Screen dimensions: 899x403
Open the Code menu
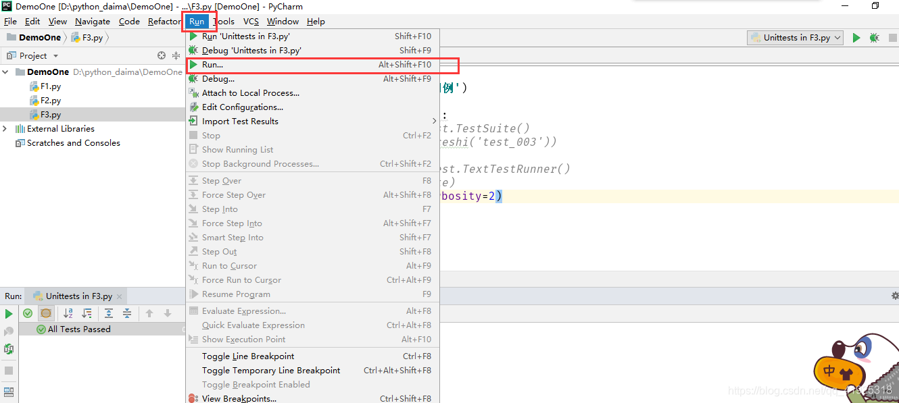pyautogui.click(x=129, y=22)
